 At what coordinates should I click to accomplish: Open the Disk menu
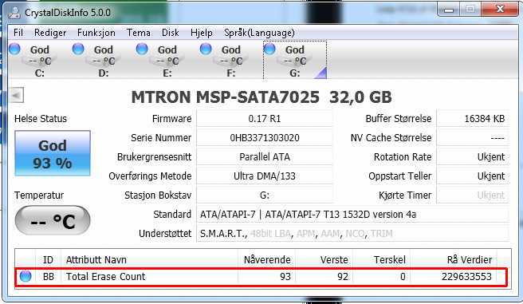[x=170, y=33]
